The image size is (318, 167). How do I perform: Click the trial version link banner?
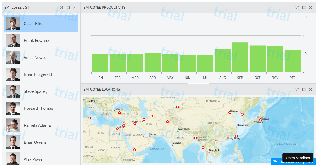(x=293, y=161)
